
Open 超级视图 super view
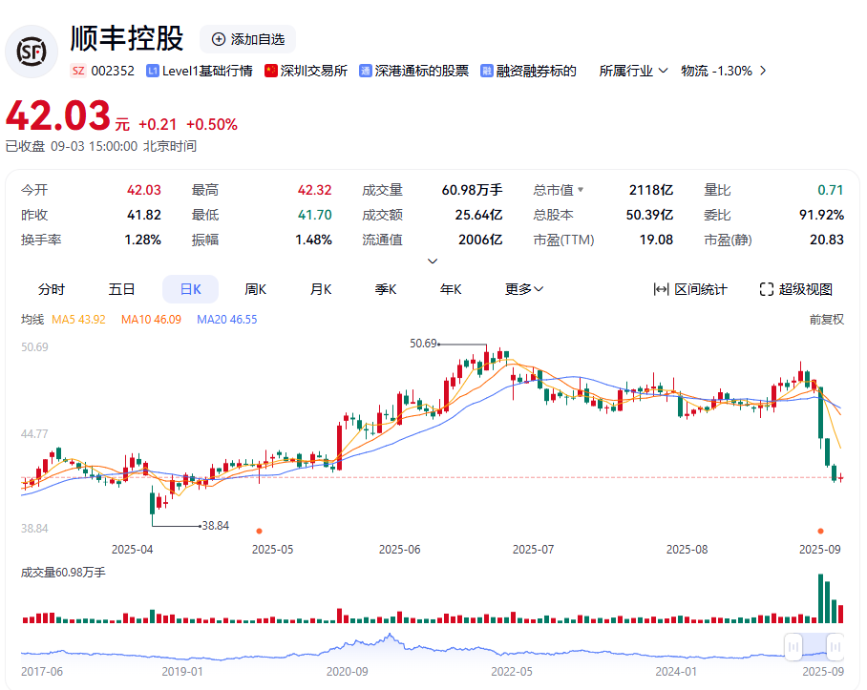(x=796, y=289)
